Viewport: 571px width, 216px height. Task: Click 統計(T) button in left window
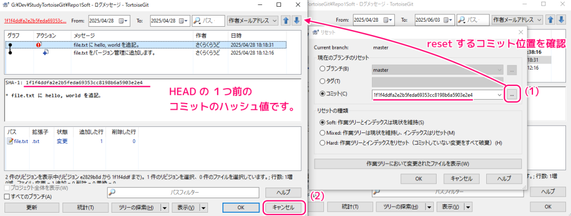tap(85, 208)
